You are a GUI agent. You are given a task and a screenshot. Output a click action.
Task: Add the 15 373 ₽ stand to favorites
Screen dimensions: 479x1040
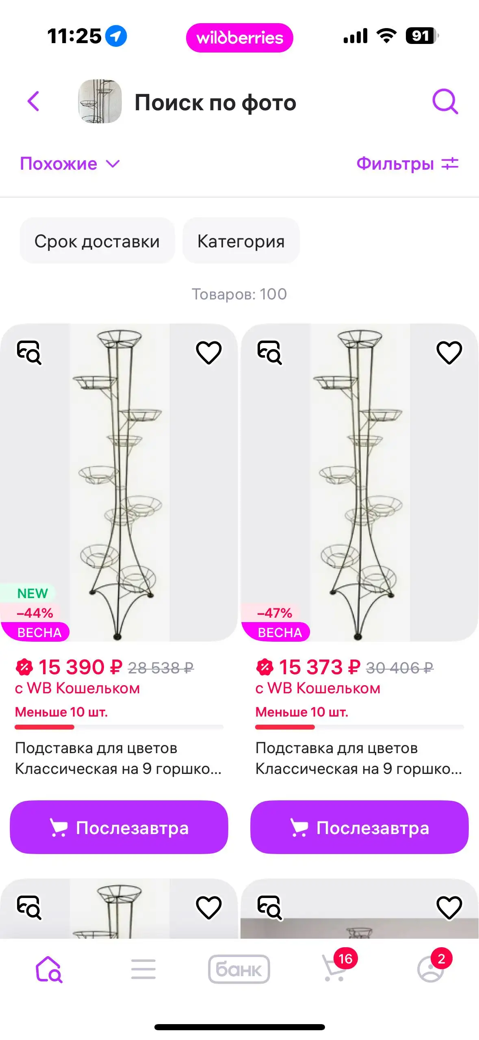[449, 352]
